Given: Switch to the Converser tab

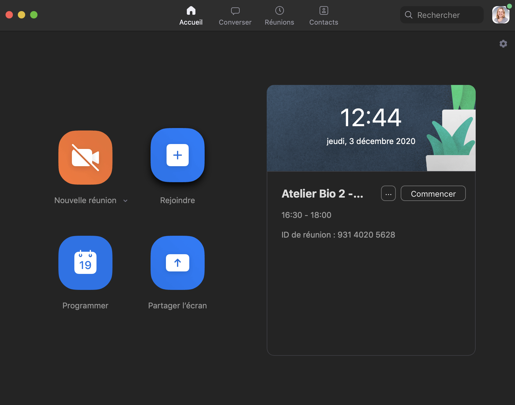Looking at the screenshot, I should click(x=235, y=15).
